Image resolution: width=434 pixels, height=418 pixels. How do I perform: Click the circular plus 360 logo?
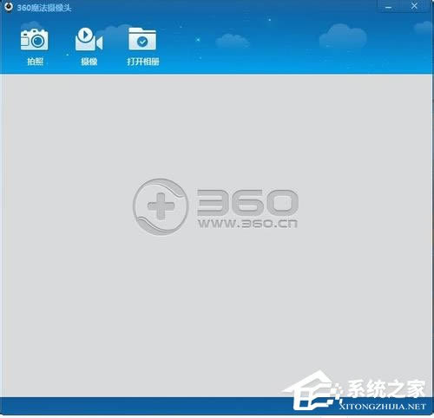(161, 206)
